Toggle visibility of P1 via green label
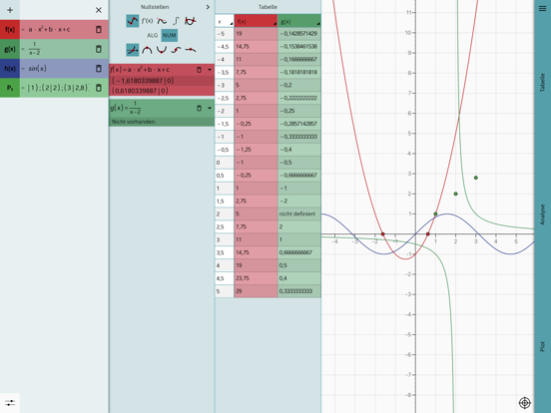This screenshot has width=551, height=413. click(10, 88)
